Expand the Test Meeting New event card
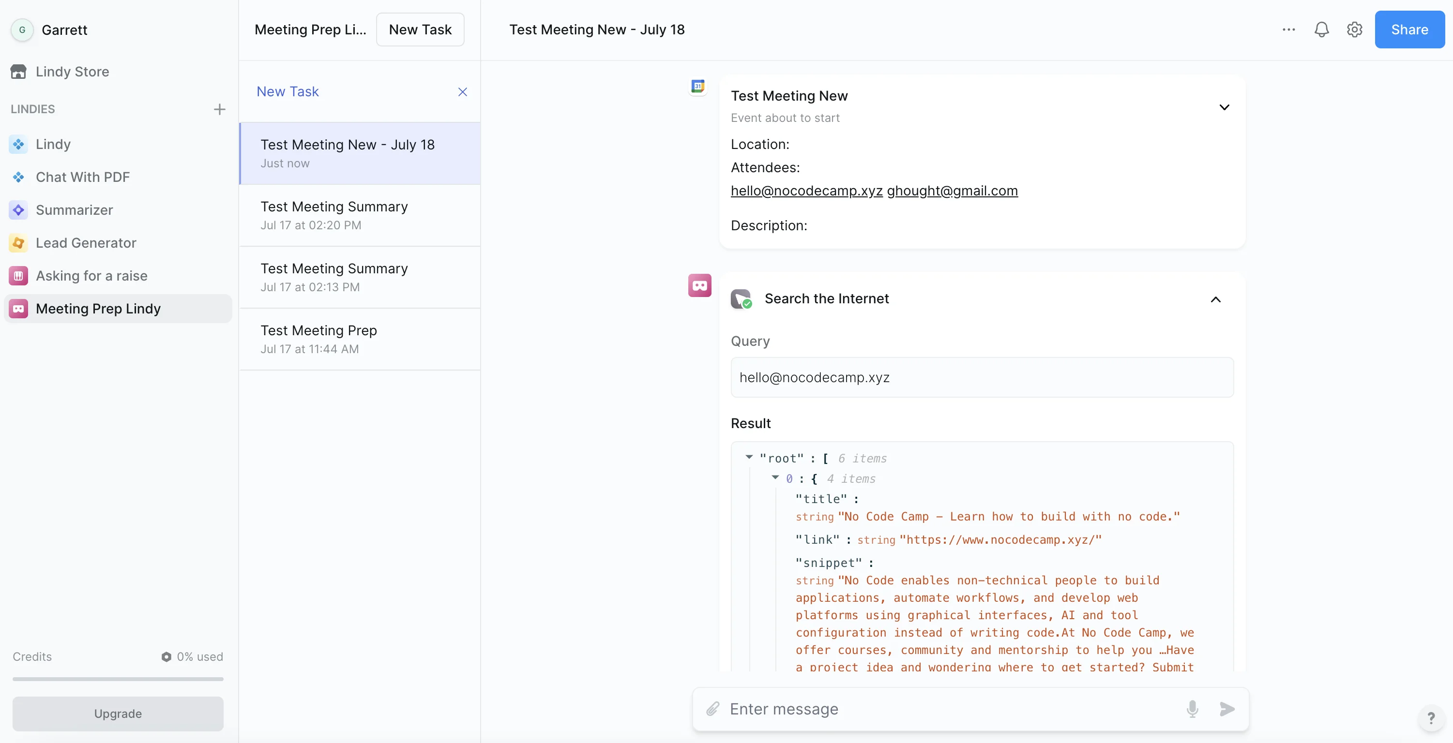 coord(1224,107)
